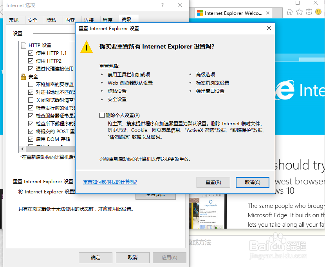Toggle 使用 HTTP2 checkbox
325x267 pixels.
pyautogui.click(x=31, y=61)
